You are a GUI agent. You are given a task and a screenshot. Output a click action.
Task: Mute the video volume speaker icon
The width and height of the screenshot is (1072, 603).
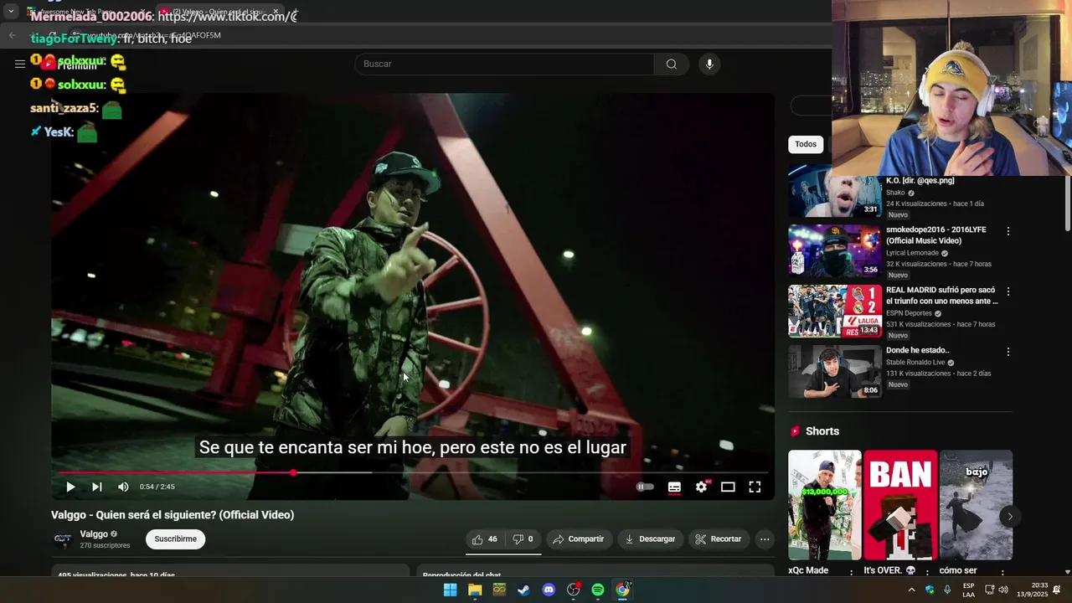[123, 487]
